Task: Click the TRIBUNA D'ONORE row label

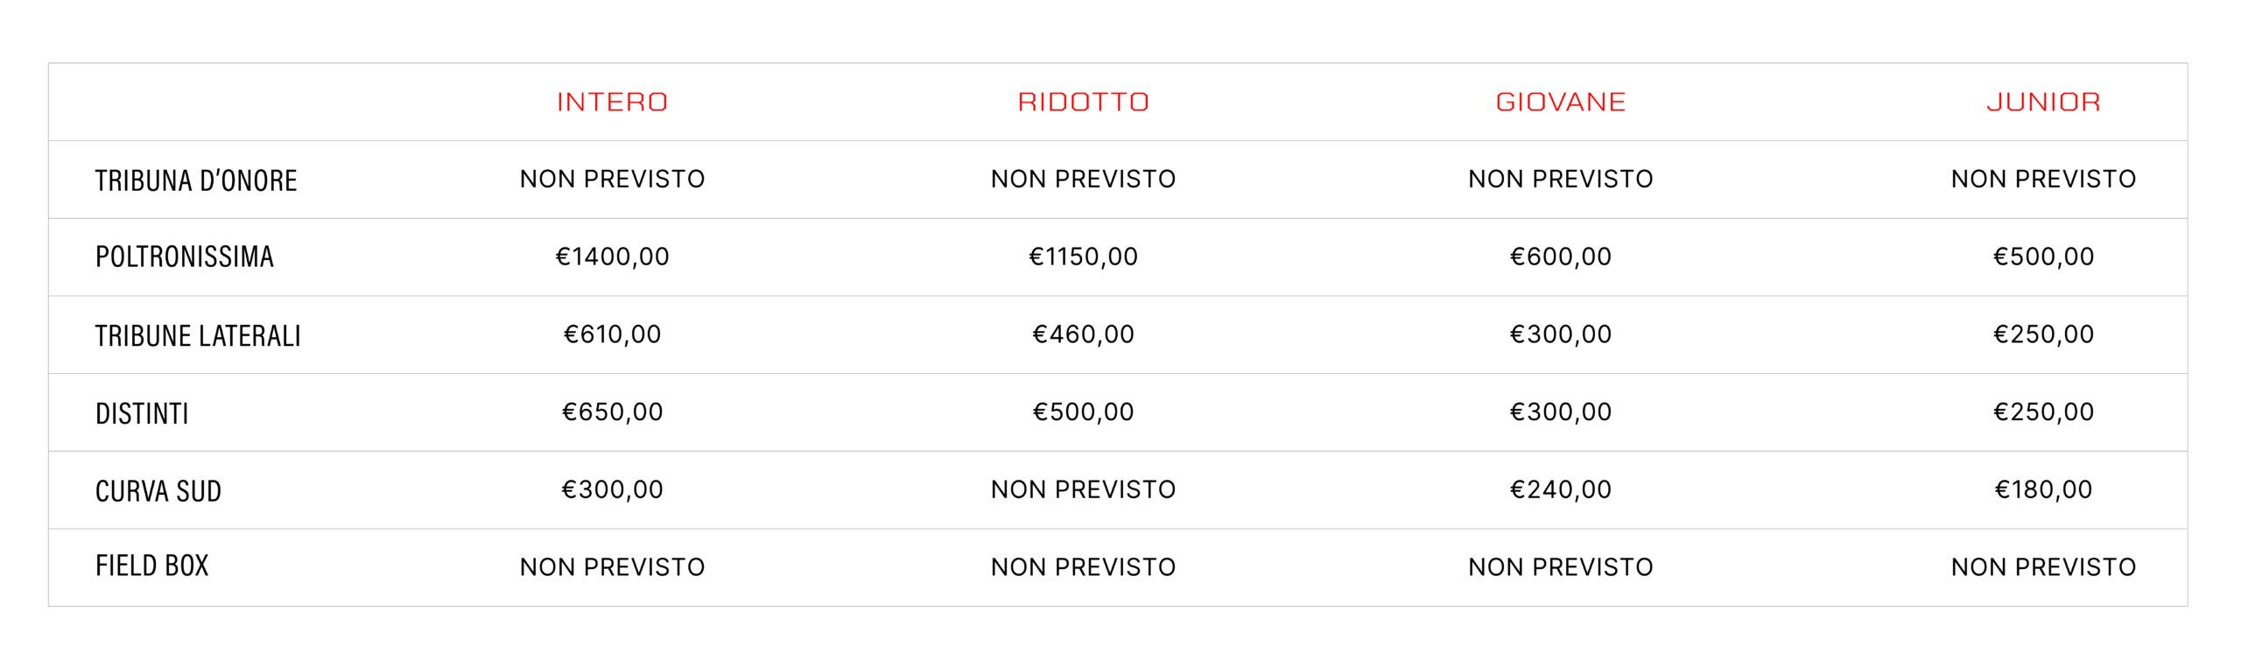Action: [196, 180]
